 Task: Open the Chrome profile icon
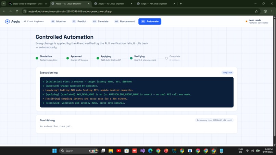point(265,11)
